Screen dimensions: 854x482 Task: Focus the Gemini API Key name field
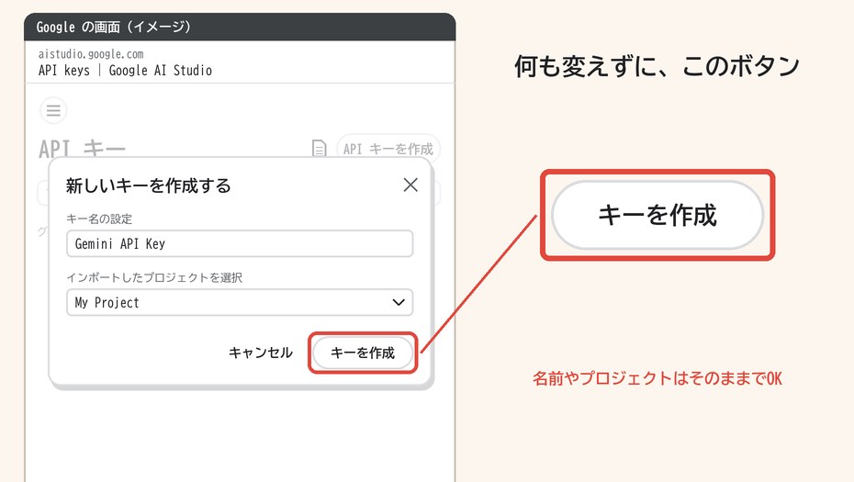click(x=240, y=243)
